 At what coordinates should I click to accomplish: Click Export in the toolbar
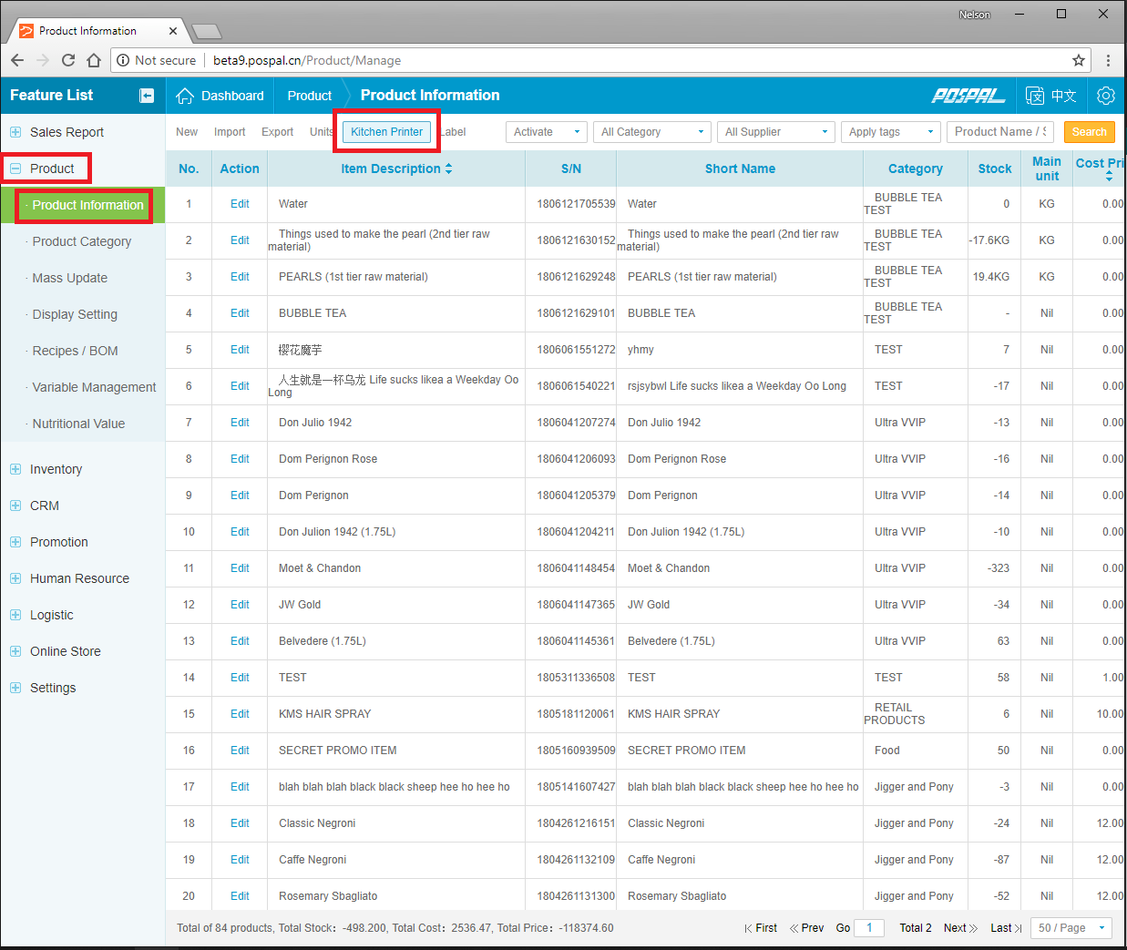pyautogui.click(x=277, y=132)
